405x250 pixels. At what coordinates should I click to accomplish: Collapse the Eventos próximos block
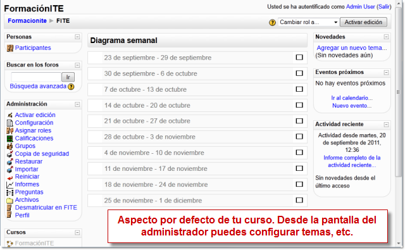[386, 73]
